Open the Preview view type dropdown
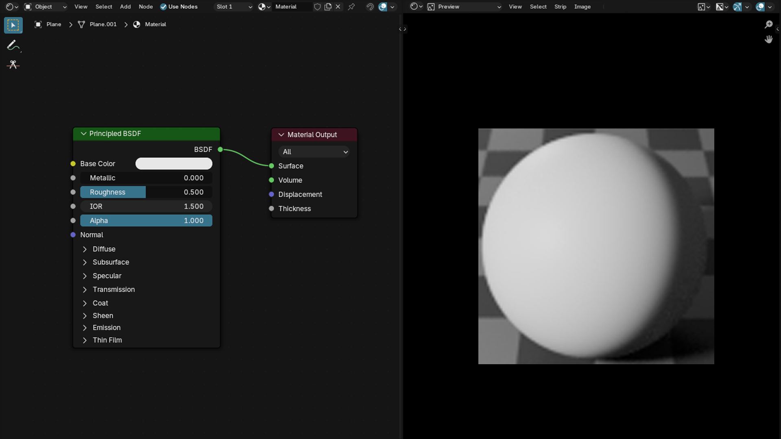Screen dimensions: 781x439 (464, 7)
